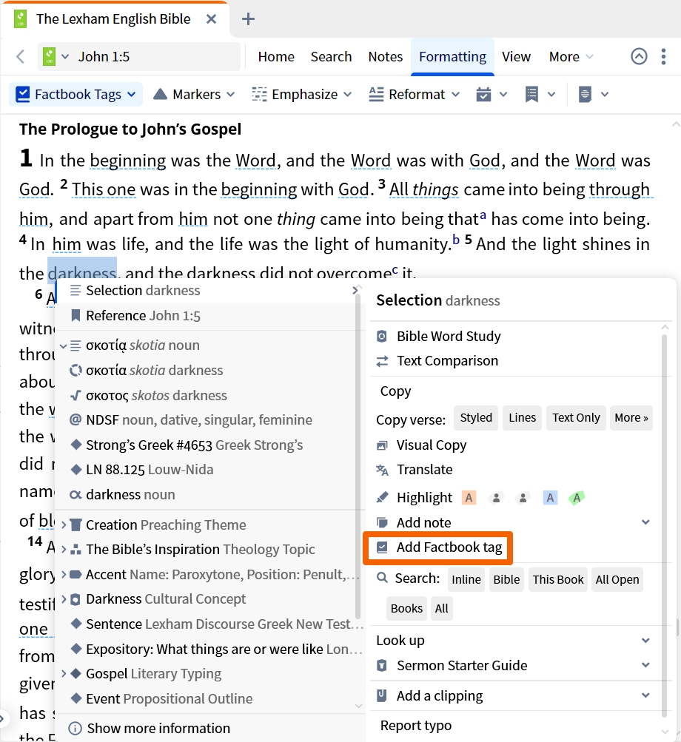
Task: Expand Darkness Cultural Concept
Action: [x=64, y=599]
